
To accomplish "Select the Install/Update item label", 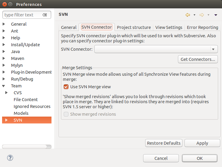I will coord(25,45).
